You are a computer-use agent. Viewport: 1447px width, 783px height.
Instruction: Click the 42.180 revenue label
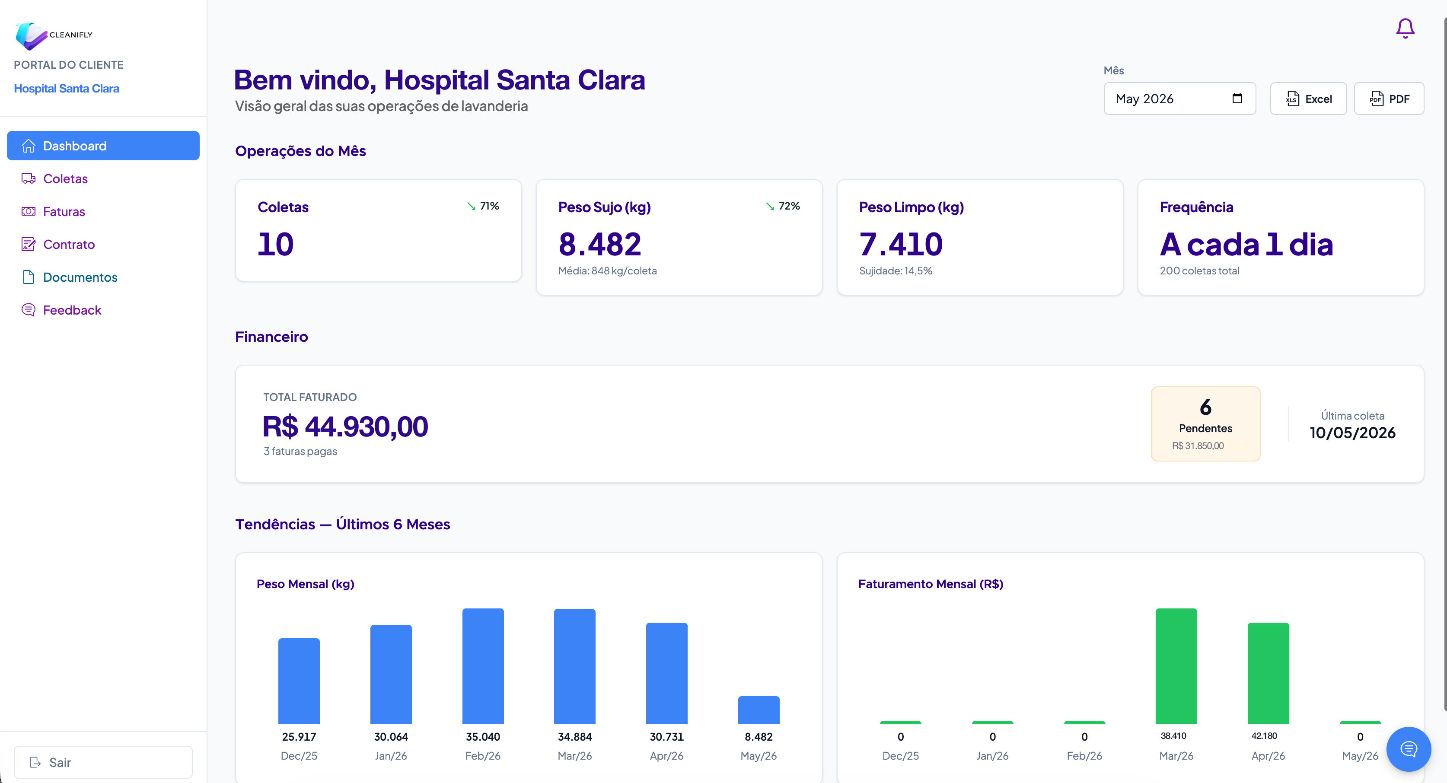coord(1265,736)
